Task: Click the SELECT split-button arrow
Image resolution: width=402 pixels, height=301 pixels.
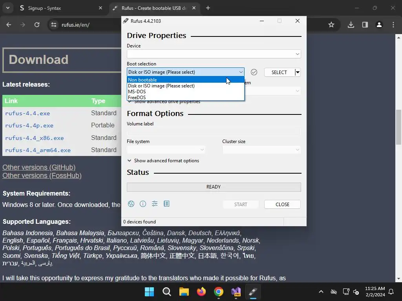Action: click(298, 72)
